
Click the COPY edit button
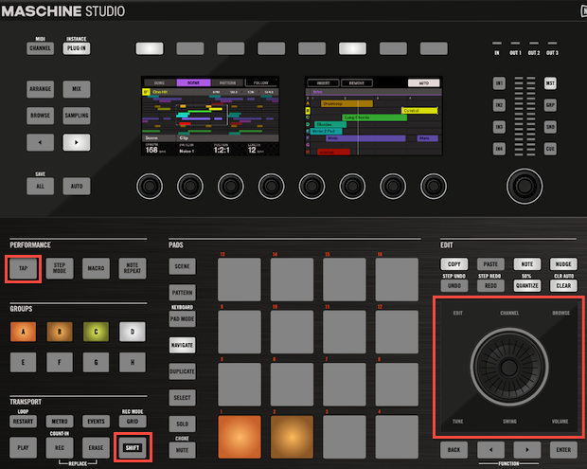coord(455,263)
